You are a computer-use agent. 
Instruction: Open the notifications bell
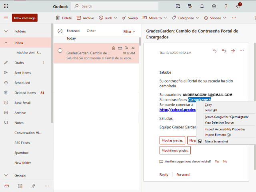point(202,6)
